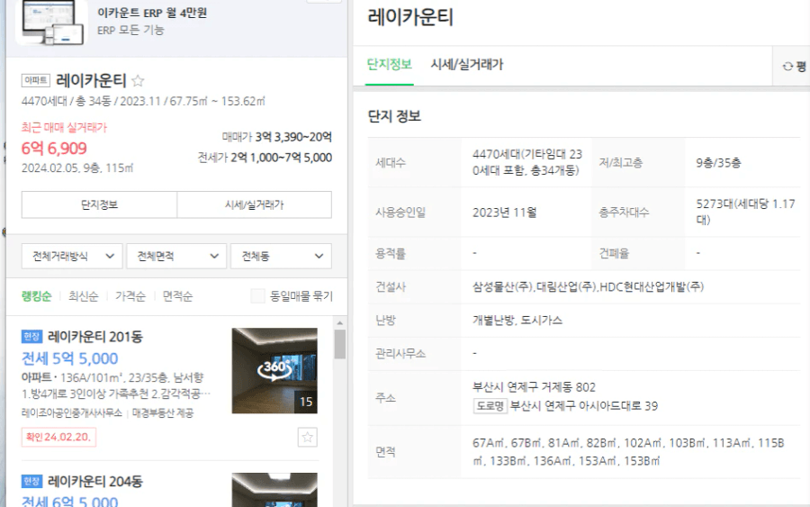Open the 레이카운티 204동 listing title
The height and width of the screenshot is (507, 810).
pyautogui.click(x=95, y=482)
